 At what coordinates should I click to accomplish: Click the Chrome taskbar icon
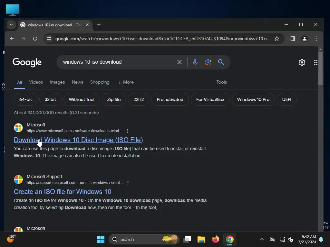click(x=229, y=239)
